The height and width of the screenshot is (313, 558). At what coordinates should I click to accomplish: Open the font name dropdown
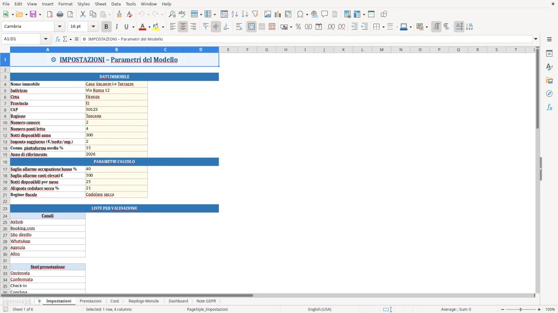pyautogui.click(x=60, y=27)
